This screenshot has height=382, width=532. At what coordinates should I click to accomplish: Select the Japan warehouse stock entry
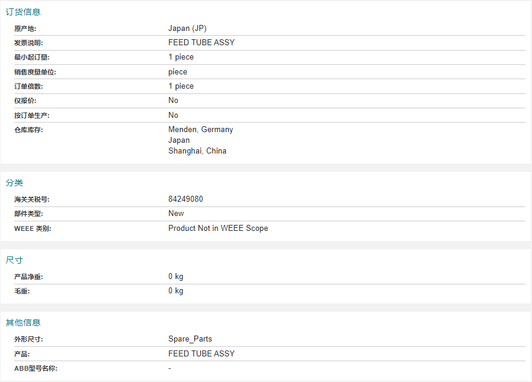point(179,140)
